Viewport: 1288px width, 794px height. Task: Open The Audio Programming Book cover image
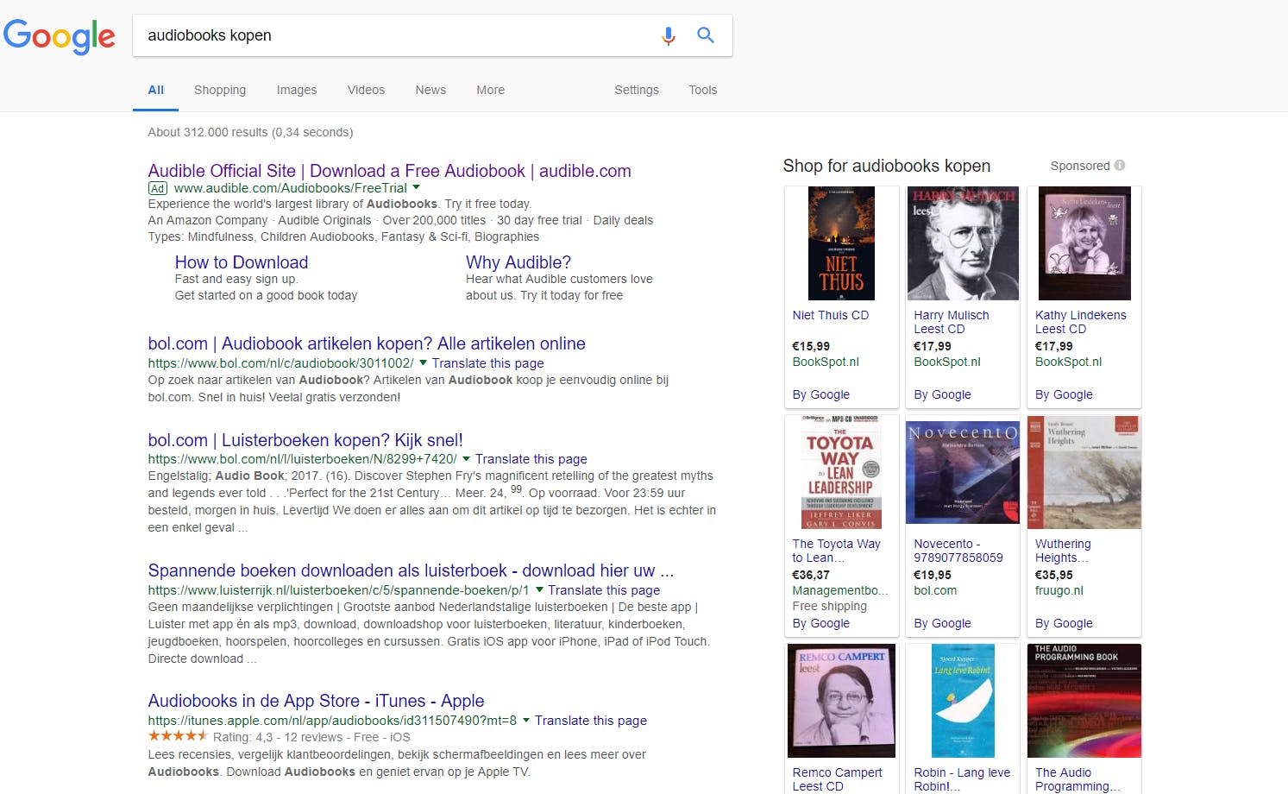tap(1084, 701)
